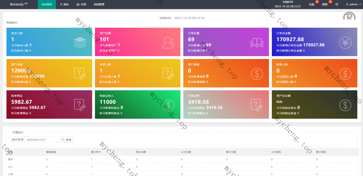
Task: Click the 提现 notification badge link
Action: pos(325,5)
